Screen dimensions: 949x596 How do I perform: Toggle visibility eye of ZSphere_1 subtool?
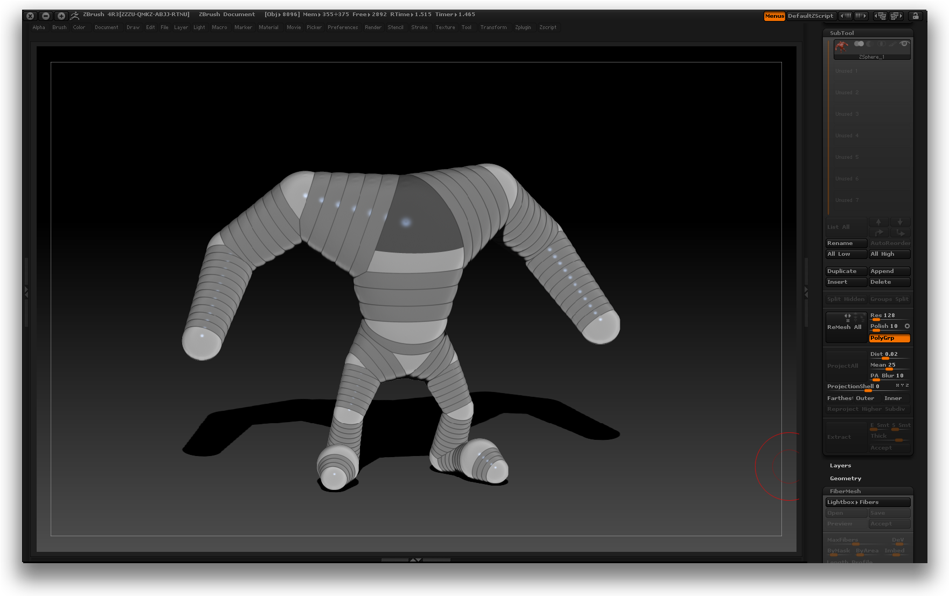(x=904, y=44)
